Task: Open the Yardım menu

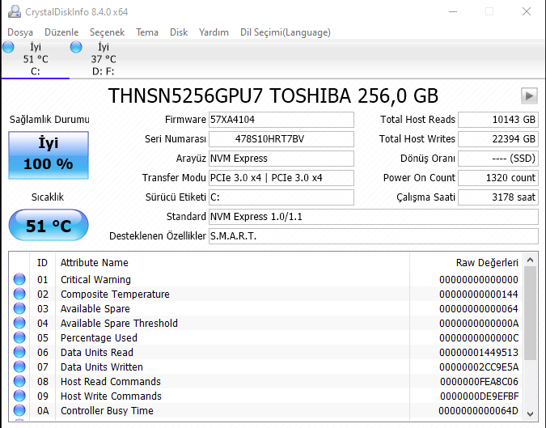Action: [214, 32]
